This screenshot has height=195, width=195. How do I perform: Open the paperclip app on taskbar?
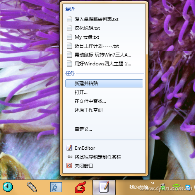[32, 187]
